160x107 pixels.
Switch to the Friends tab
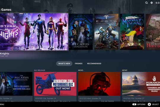pos(79,64)
